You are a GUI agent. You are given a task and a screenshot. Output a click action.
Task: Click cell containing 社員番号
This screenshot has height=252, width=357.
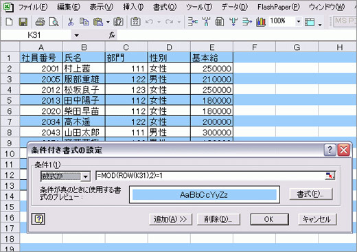[x=41, y=58]
